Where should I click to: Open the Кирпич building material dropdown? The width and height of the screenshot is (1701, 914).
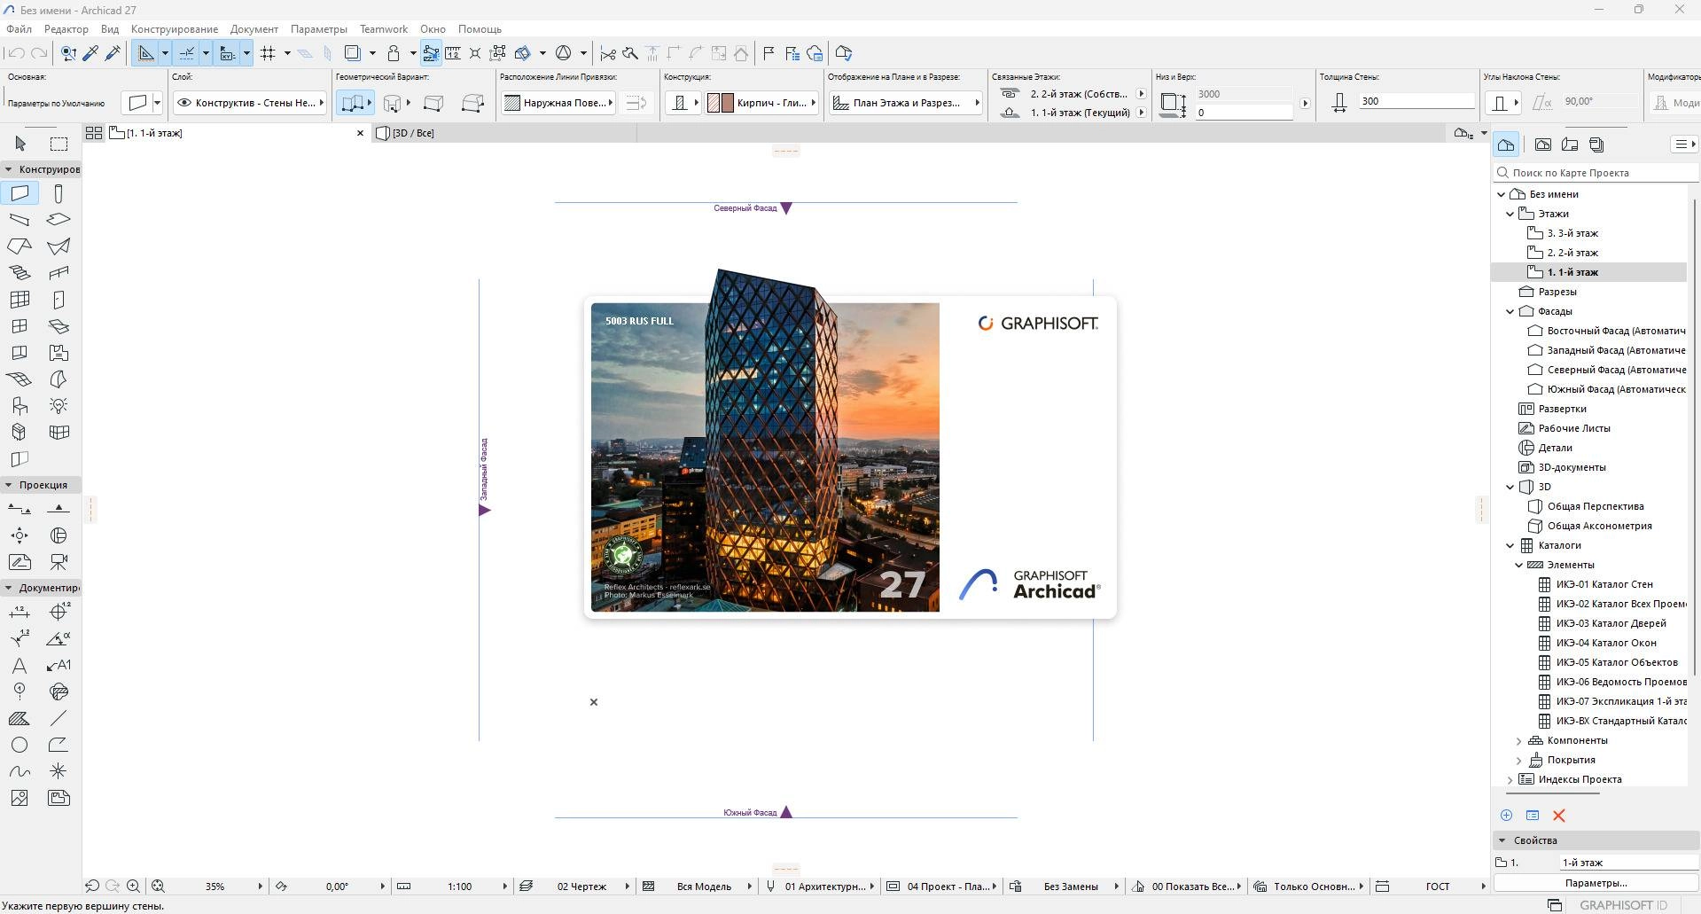[x=761, y=103]
